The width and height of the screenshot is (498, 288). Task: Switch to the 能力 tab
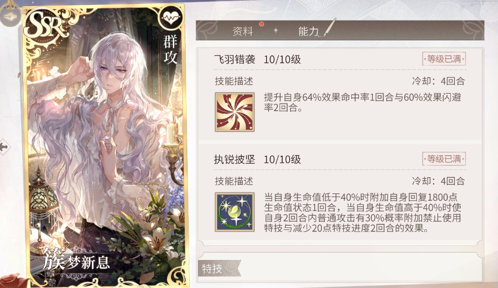(308, 31)
